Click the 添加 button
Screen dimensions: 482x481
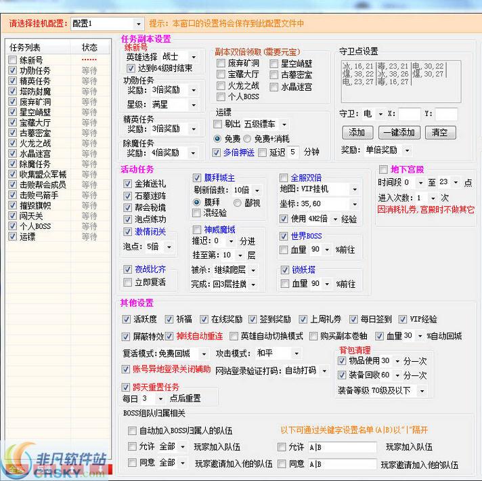click(357, 133)
